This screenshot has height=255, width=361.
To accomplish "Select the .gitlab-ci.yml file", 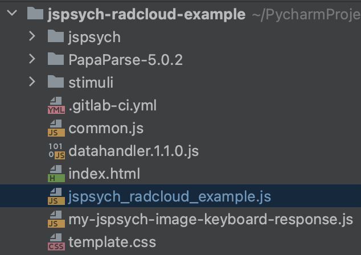I will coord(112,106).
